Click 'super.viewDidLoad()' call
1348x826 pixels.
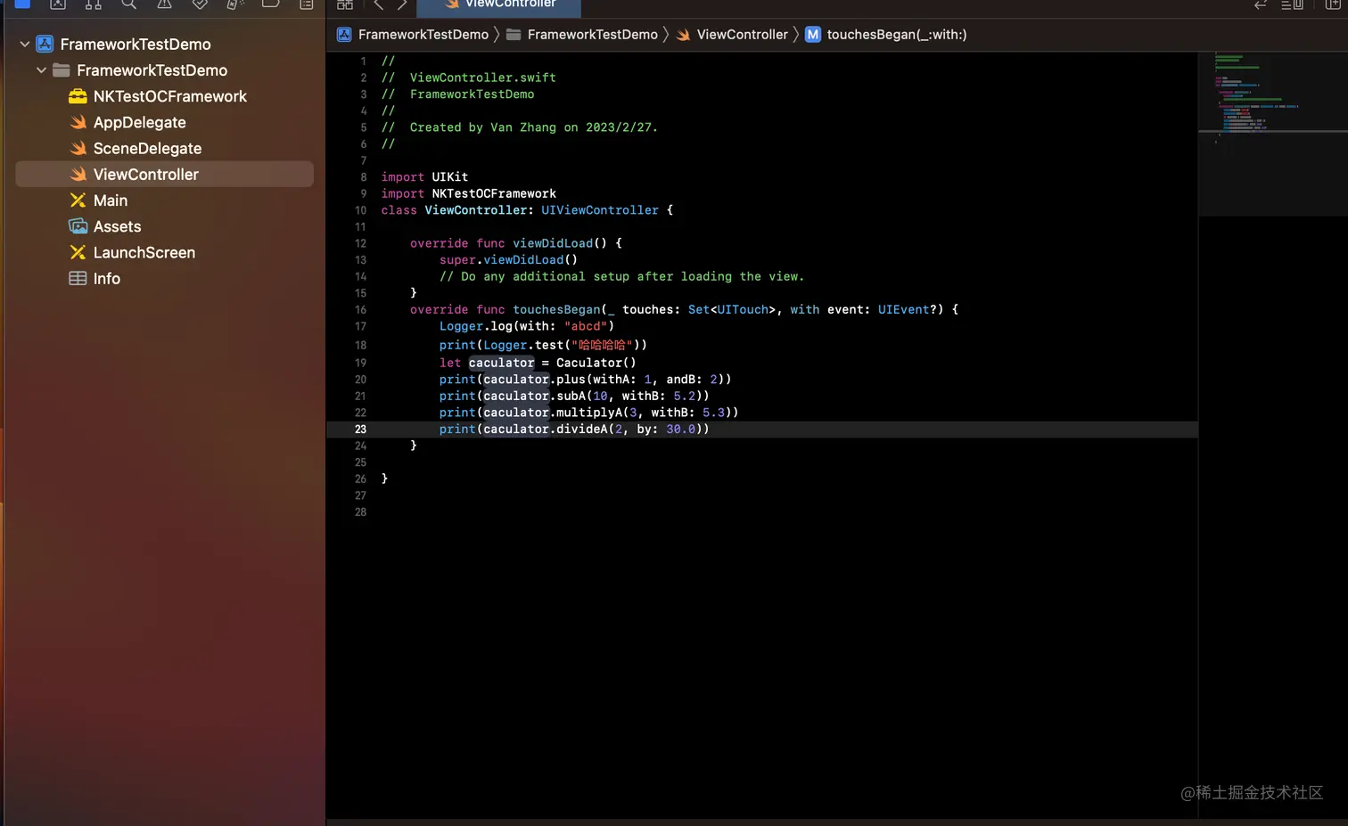508,260
